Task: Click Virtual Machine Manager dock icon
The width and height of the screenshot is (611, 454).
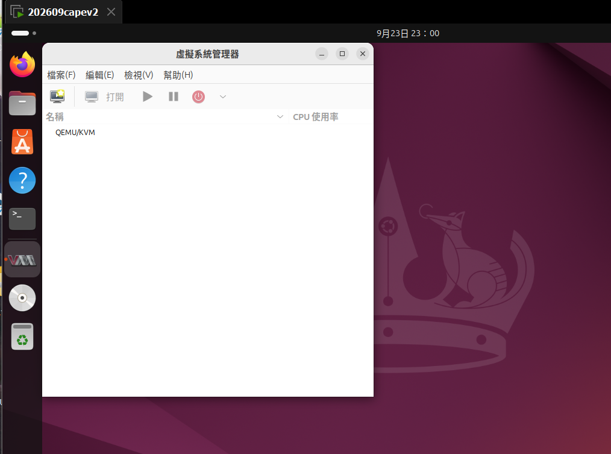Action: (22, 259)
